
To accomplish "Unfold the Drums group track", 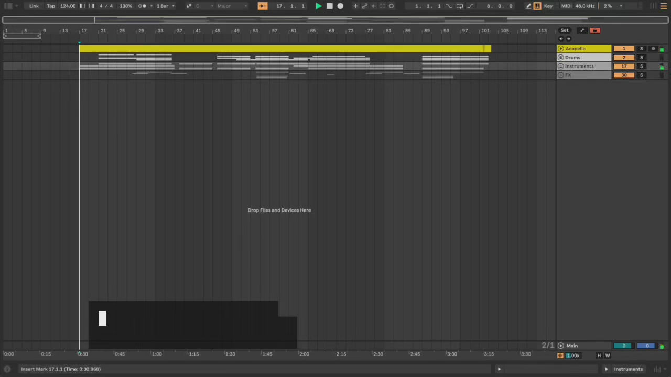I will click(561, 58).
